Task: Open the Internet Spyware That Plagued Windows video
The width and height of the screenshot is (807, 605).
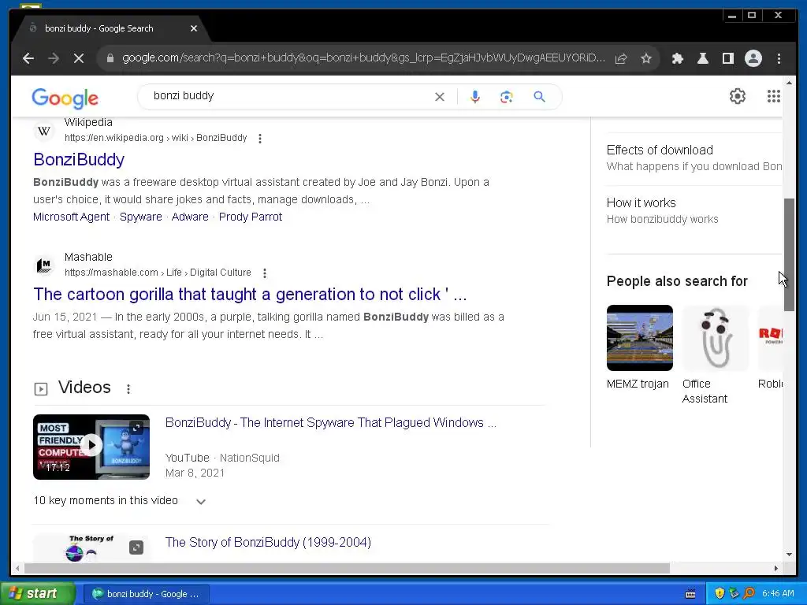Action: click(330, 422)
